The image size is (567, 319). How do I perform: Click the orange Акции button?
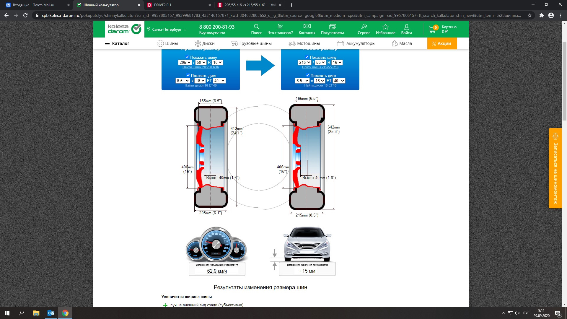click(442, 43)
